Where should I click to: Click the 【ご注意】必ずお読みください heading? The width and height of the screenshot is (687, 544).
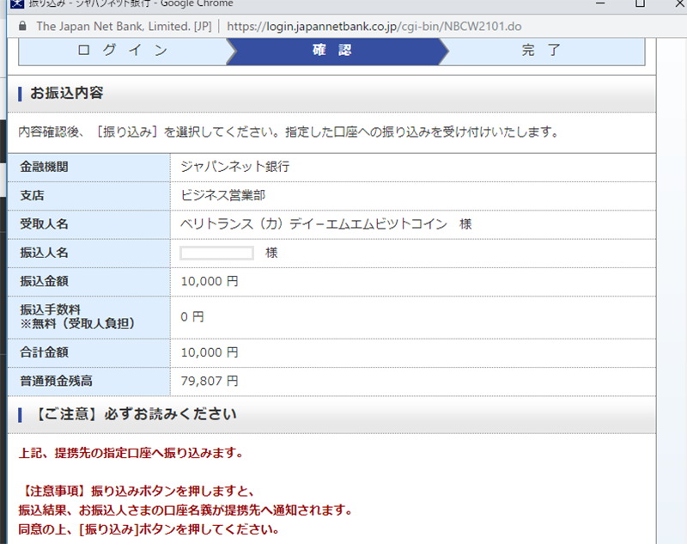tap(135, 414)
